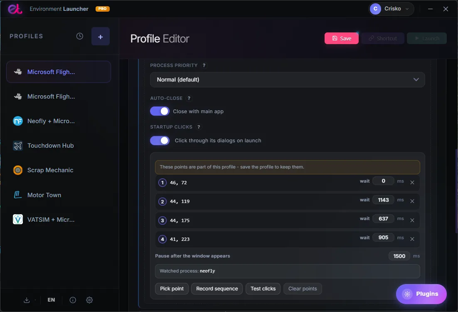The height and width of the screenshot is (312, 458).
Task: Edit the 1500 ms pause field
Action: 399,256
